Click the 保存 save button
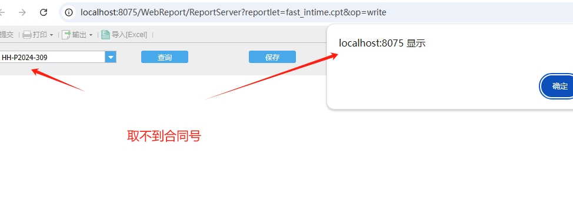 coord(272,57)
